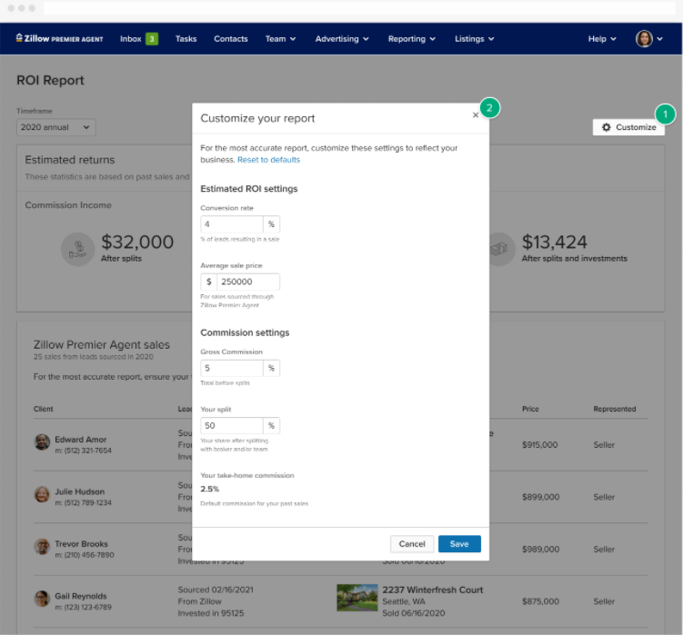Image resolution: width=683 pixels, height=635 pixels.
Task: Open the 2237 Winterfresh Court property thumbnail
Action: point(357,597)
